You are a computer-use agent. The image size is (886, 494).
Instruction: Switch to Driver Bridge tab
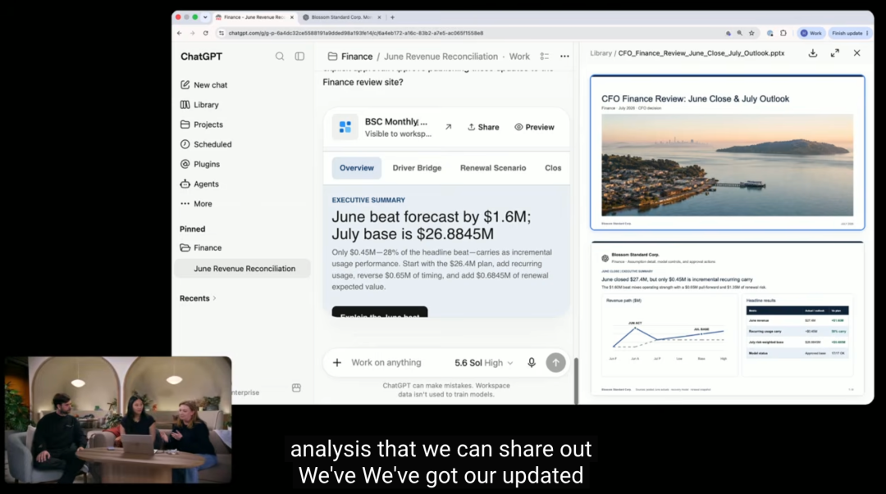417,168
